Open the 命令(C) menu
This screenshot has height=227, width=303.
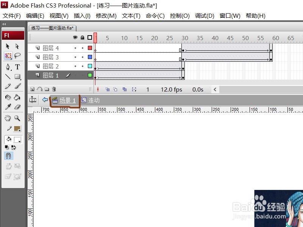click(x=155, y=16)
